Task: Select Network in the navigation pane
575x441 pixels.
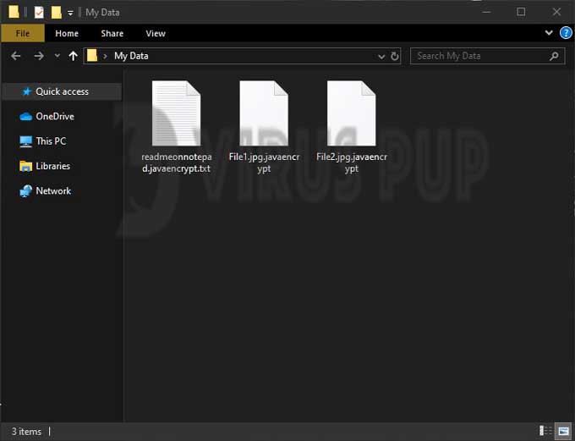Action: pyautogui.click(x=46, y=191)
